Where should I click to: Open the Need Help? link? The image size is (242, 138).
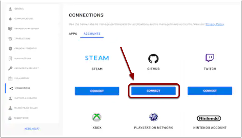point(32,129)
